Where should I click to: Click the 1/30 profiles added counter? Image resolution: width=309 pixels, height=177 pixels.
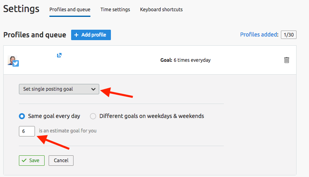pos(289,35)
